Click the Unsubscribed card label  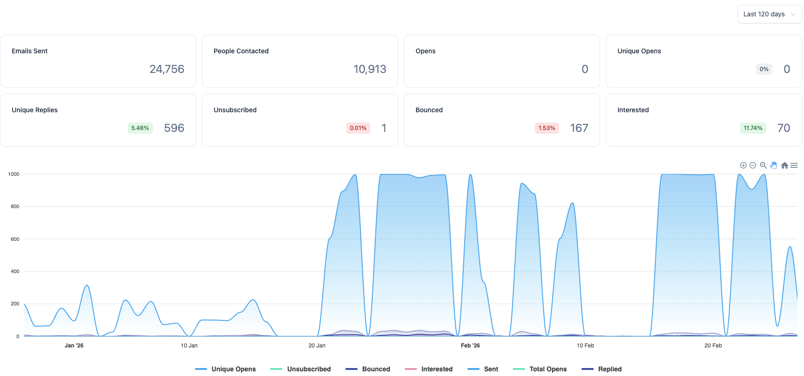(235, 110)
